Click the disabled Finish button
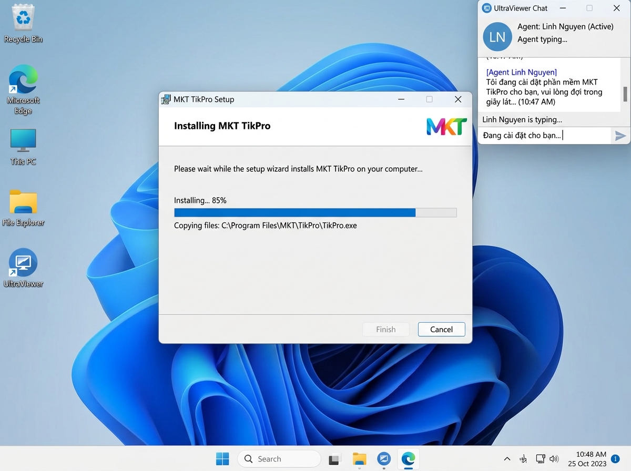 point(386,330)
